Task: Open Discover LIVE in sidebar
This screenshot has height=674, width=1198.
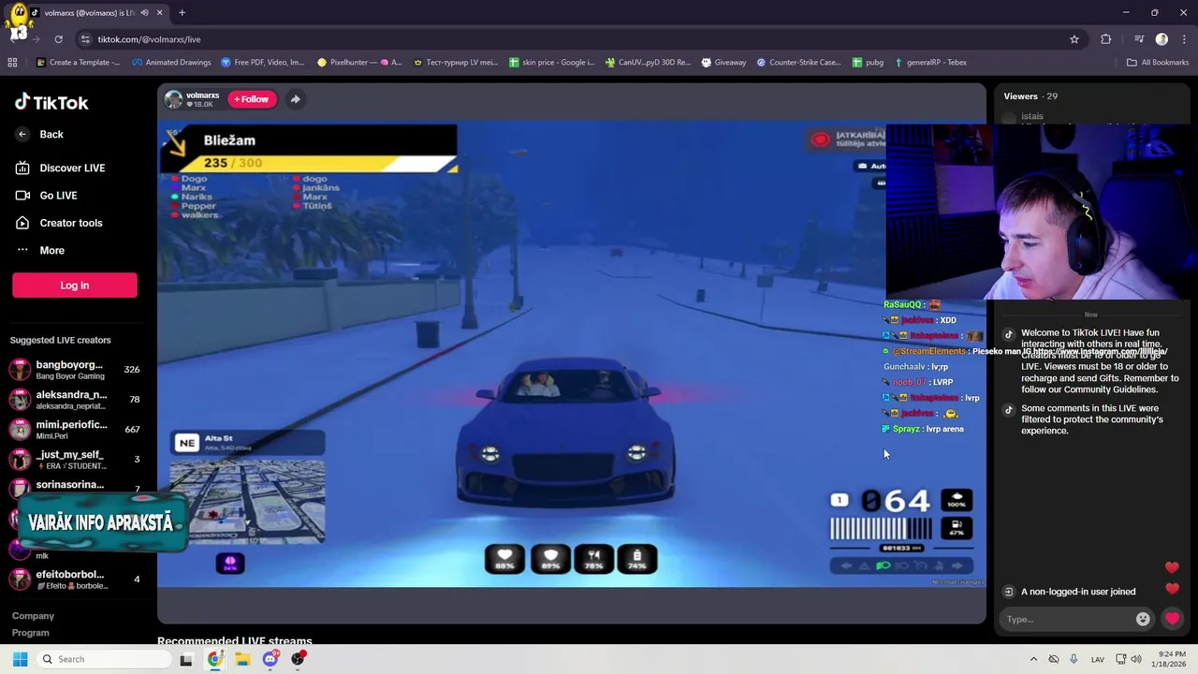Action: click(x=60, y=168)
